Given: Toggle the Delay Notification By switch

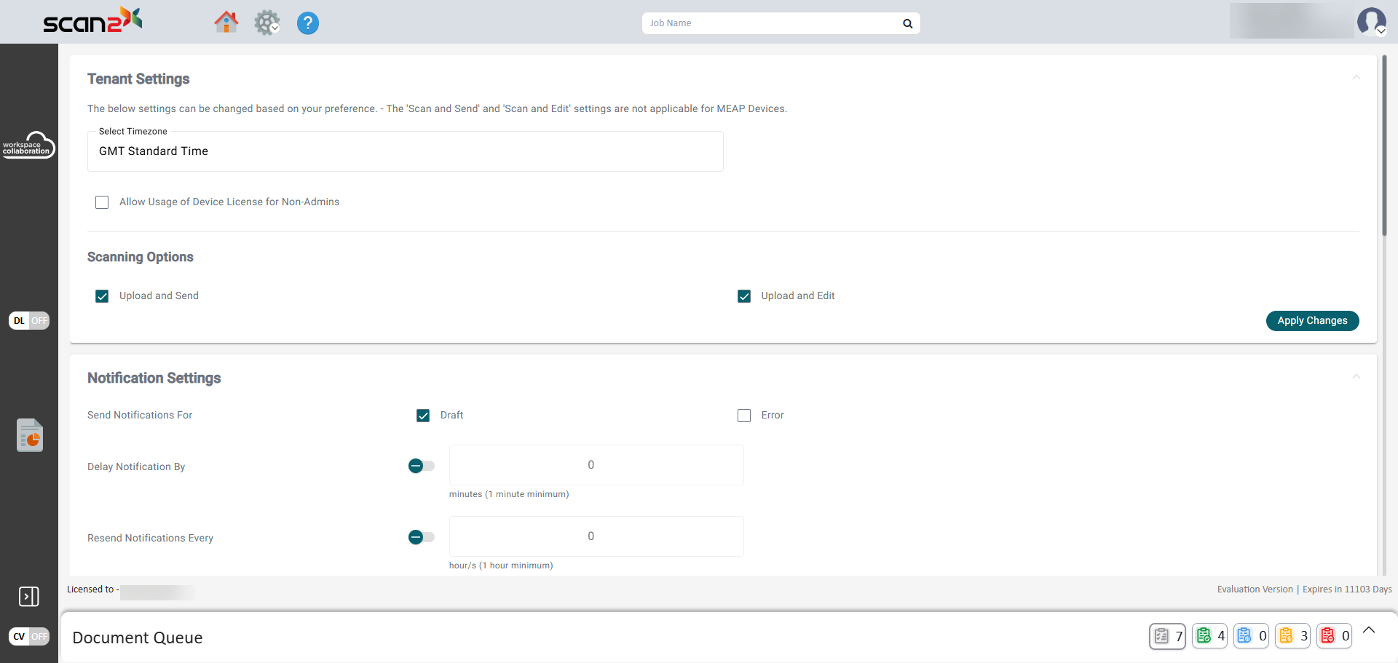Looking at the screenshot, I should [x=421, y=466].
